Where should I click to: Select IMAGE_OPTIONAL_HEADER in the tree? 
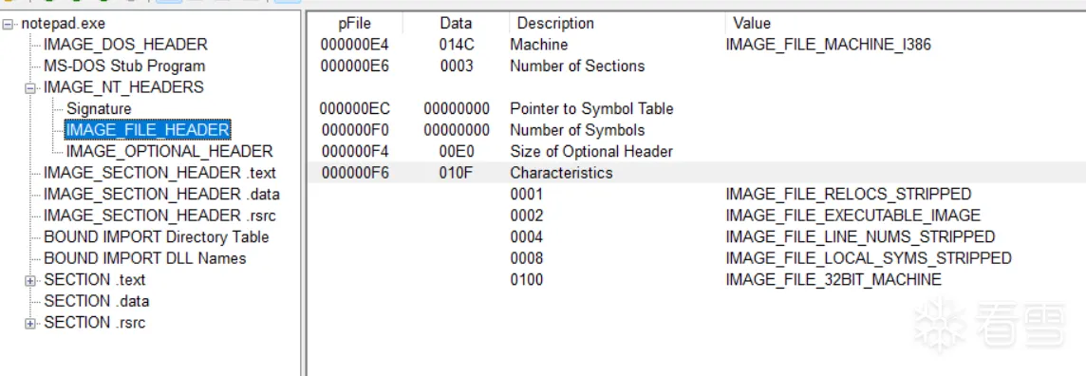coord(170,152)
